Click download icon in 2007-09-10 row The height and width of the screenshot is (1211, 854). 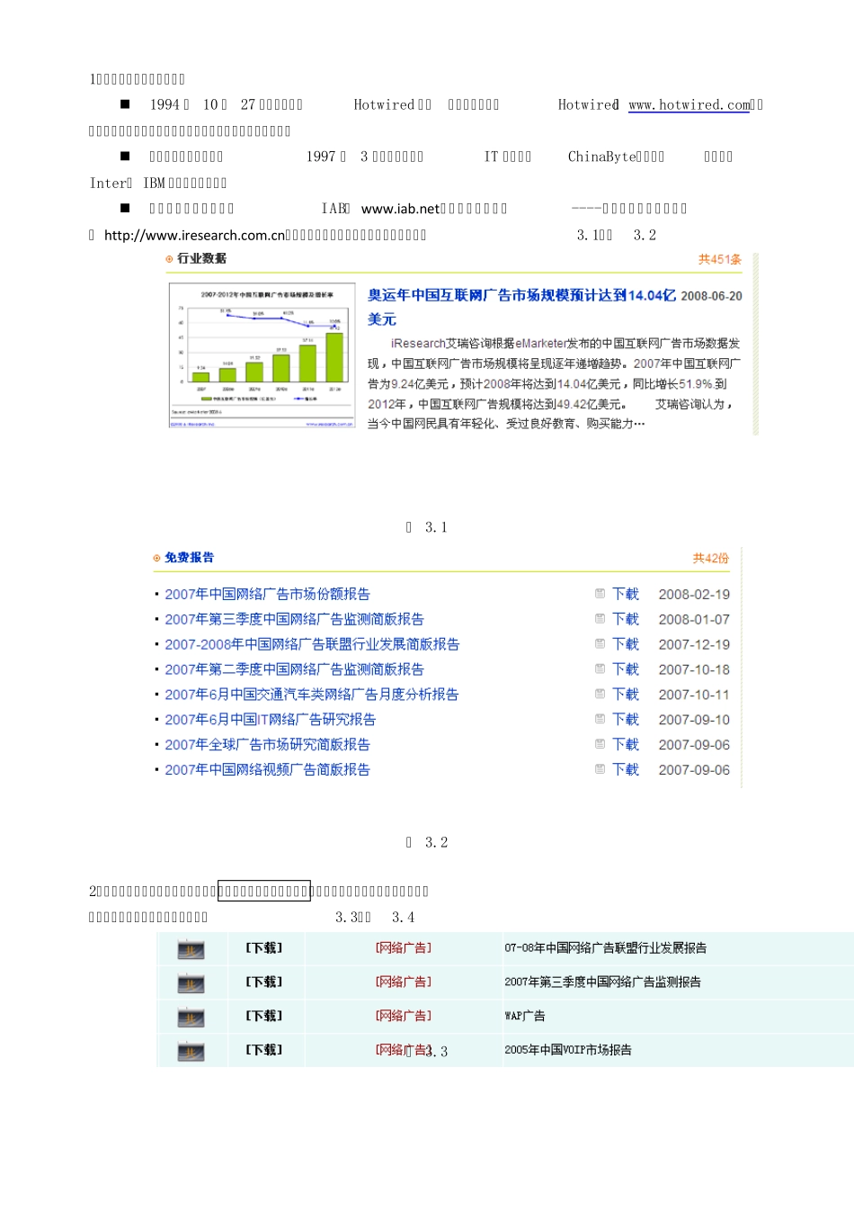click(600, 720)
